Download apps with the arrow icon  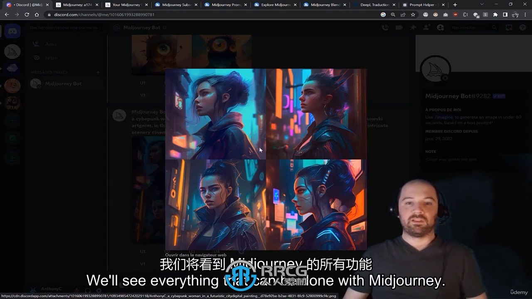click(x=12, y=158)
